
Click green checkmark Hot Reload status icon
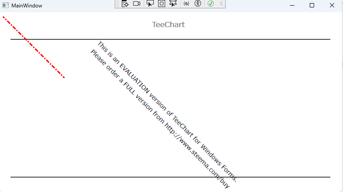(211, 3)
